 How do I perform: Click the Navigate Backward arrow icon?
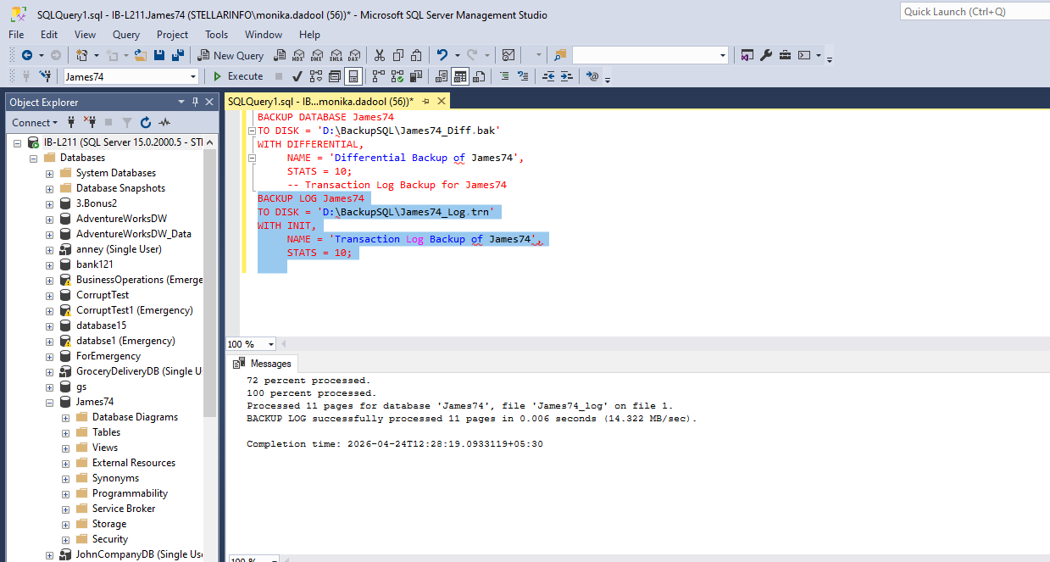coord(27,55)
